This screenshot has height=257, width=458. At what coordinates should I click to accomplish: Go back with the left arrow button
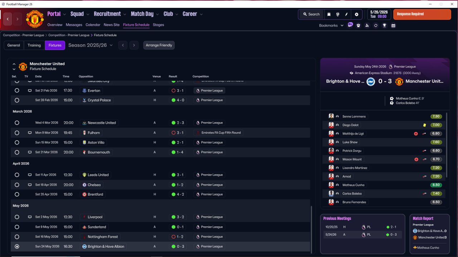8,19
